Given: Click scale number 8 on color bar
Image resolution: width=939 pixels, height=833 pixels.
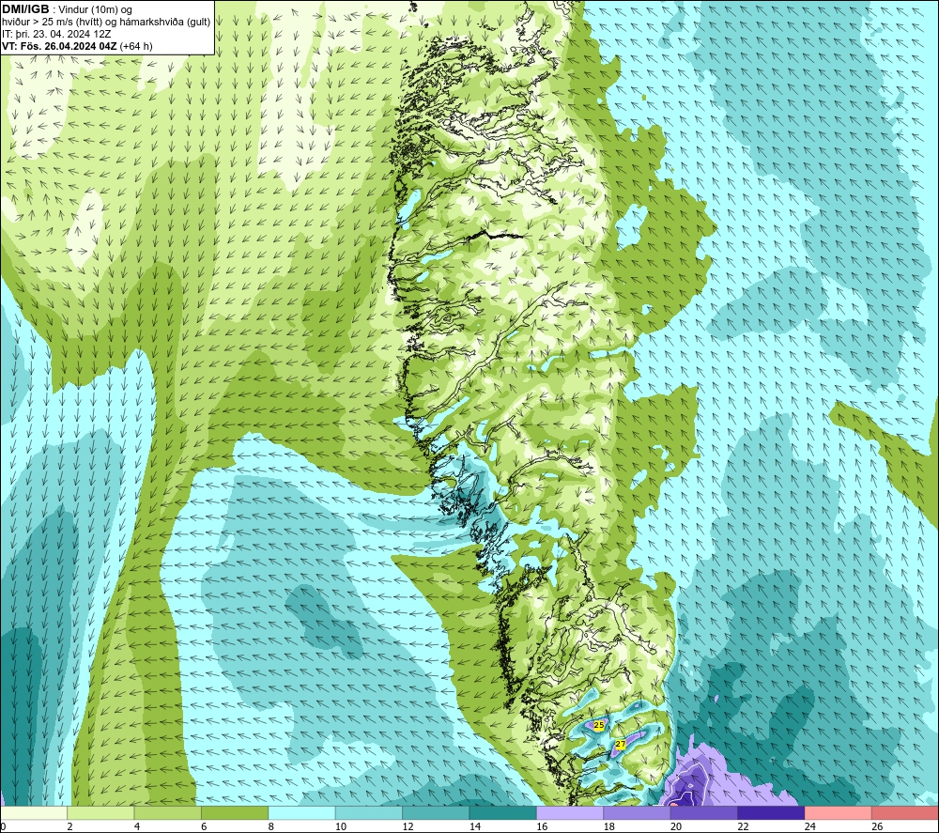Looking at the screenshot, I should [x=271, y=826].
